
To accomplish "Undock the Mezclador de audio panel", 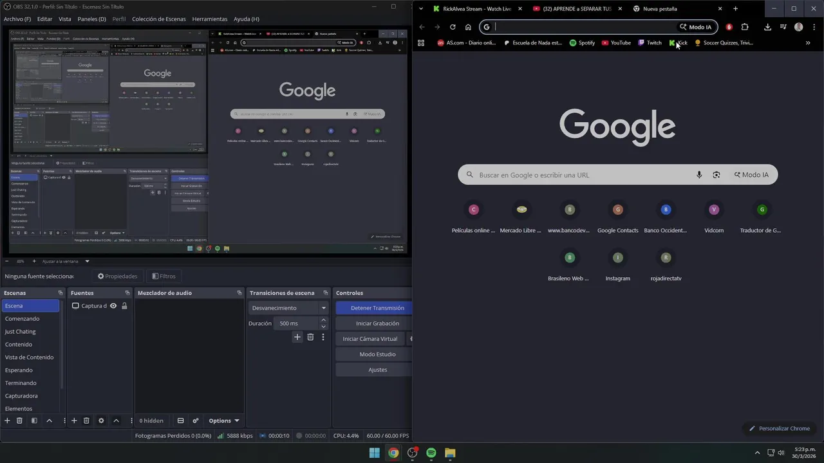I will point(240,293).
